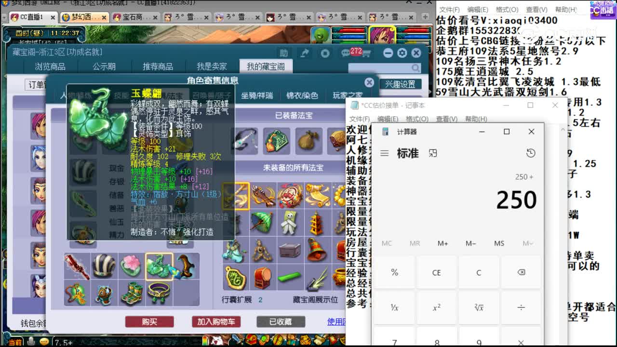This screenshot has width=617, height=347.
Task: Open 编辑(E) menu in front Notepad window
Action: (389, 119)
